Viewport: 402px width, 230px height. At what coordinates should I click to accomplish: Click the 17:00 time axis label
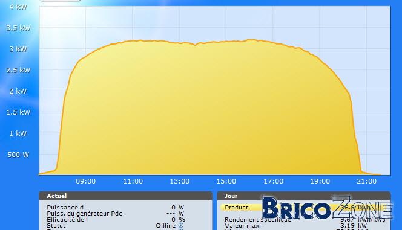(x=273, y=181)
